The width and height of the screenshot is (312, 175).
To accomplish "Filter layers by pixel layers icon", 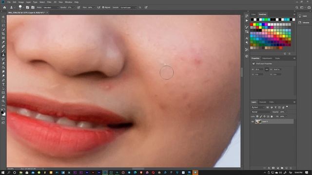I will 268,107.
